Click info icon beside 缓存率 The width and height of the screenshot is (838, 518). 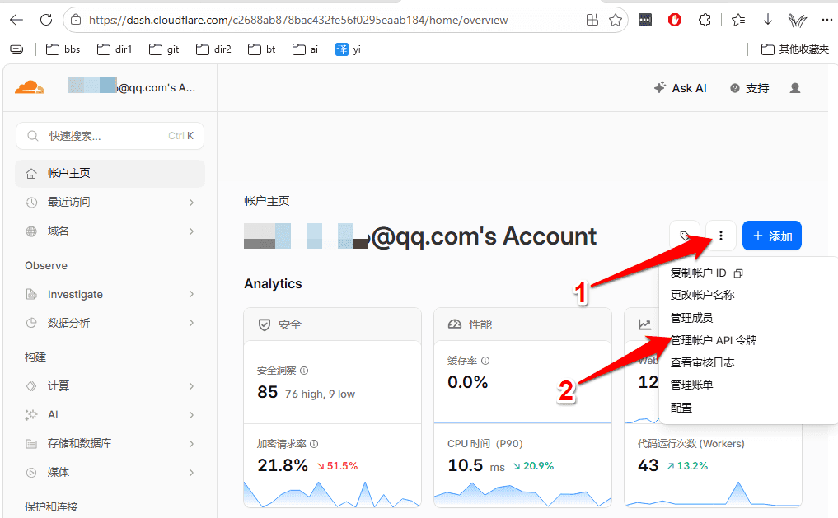click(x=485, y=361)
